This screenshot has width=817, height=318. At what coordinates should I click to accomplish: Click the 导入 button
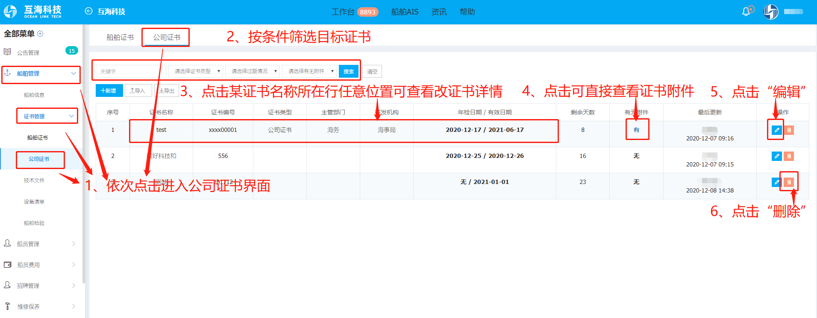tap(138, 90)
